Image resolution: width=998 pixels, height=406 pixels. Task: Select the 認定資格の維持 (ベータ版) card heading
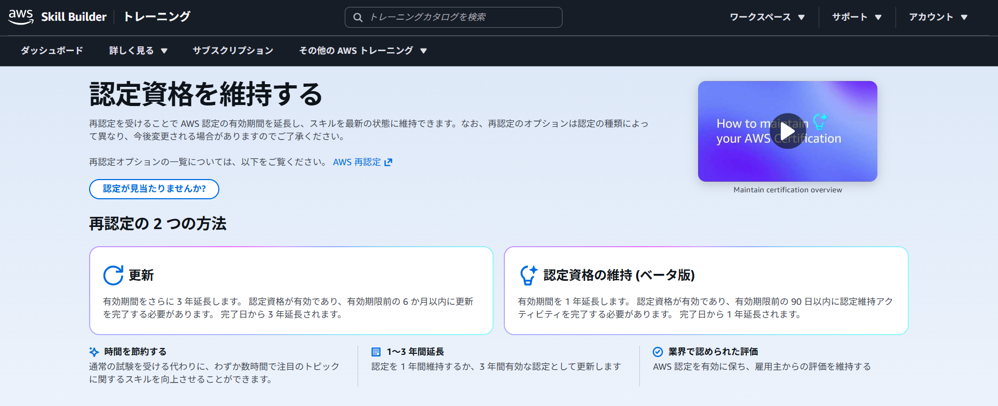pos(619,275)
